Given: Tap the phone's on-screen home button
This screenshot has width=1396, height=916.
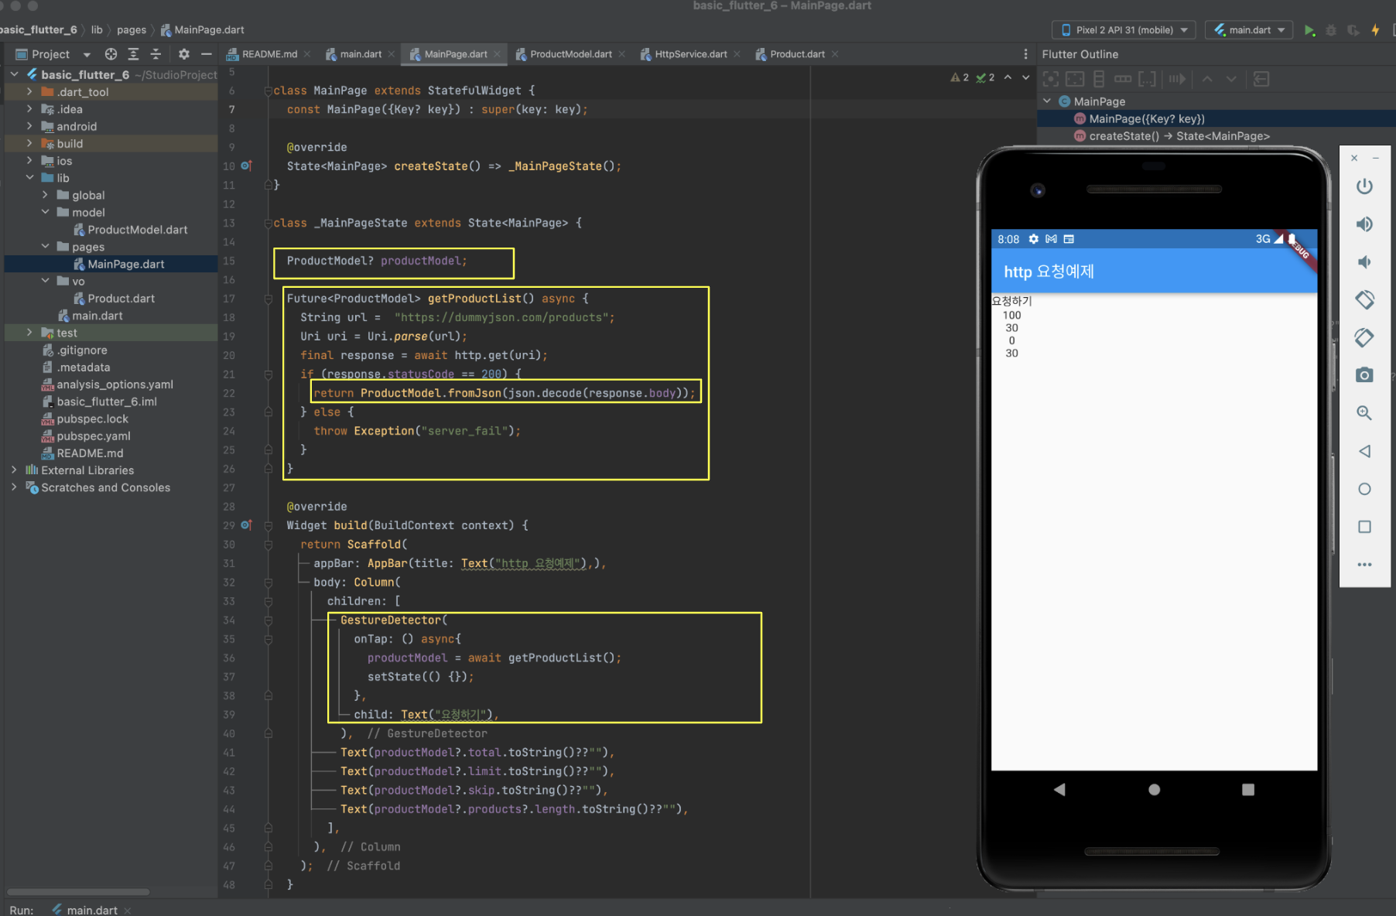Looking at the screenshot, I should pos(1154,789).
